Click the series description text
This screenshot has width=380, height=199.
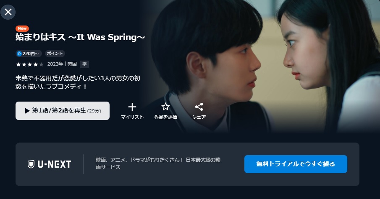coord(78,82)
